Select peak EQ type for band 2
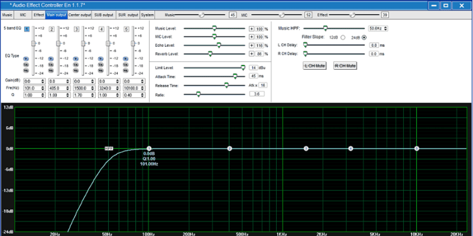Screen dimensions: 473x236 51,59
